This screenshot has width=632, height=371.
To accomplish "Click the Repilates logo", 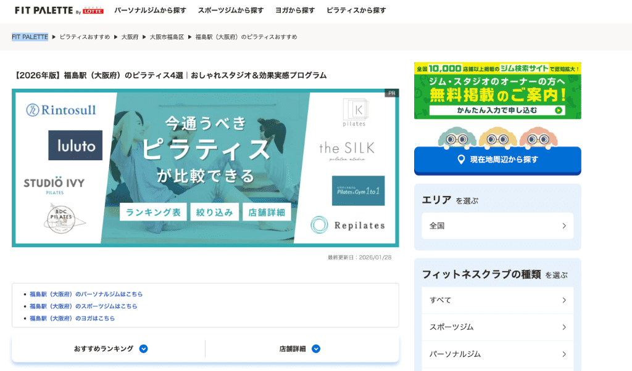I will [347, 225].
